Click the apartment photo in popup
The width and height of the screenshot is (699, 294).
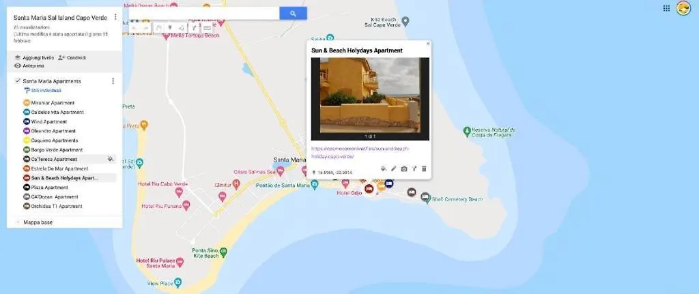(x=370, y=95)
